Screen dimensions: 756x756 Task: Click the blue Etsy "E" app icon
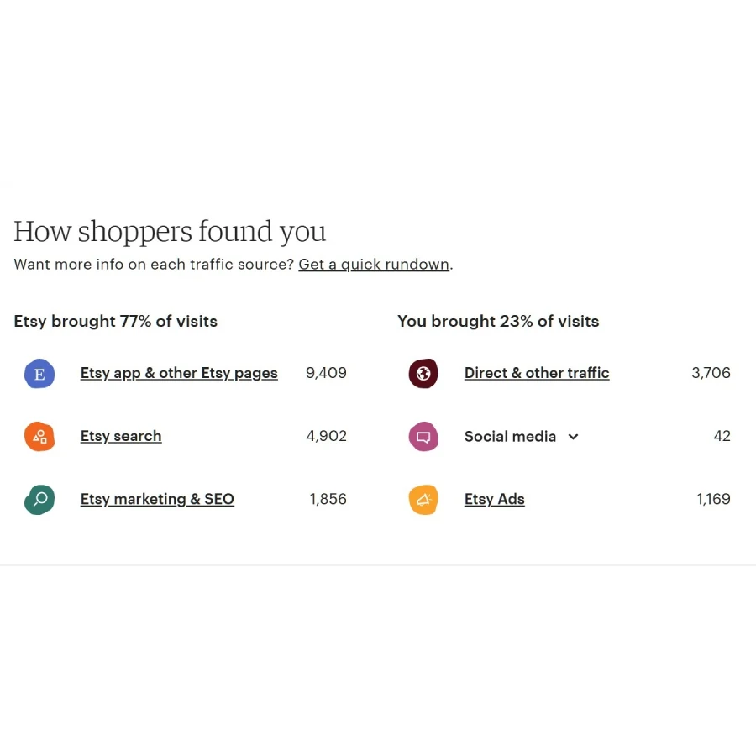pos(39,373)
